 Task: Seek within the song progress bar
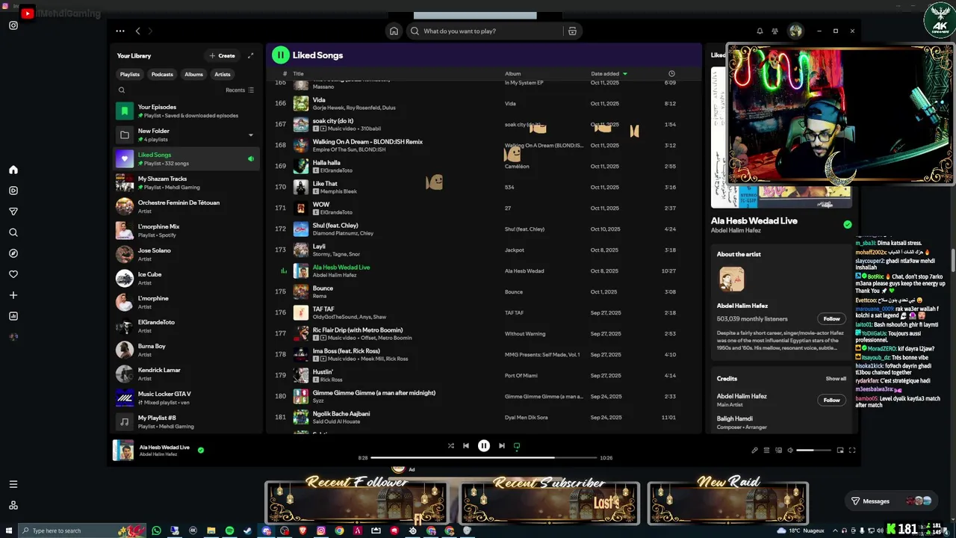coord(483,457)
